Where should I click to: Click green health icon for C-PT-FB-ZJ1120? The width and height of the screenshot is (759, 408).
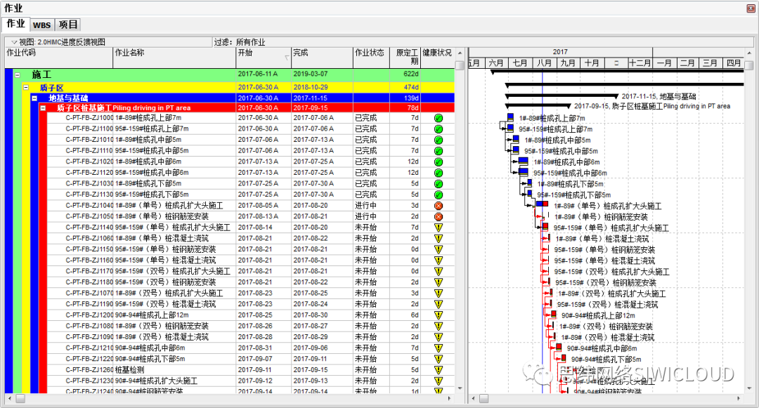tap(439, 173)
